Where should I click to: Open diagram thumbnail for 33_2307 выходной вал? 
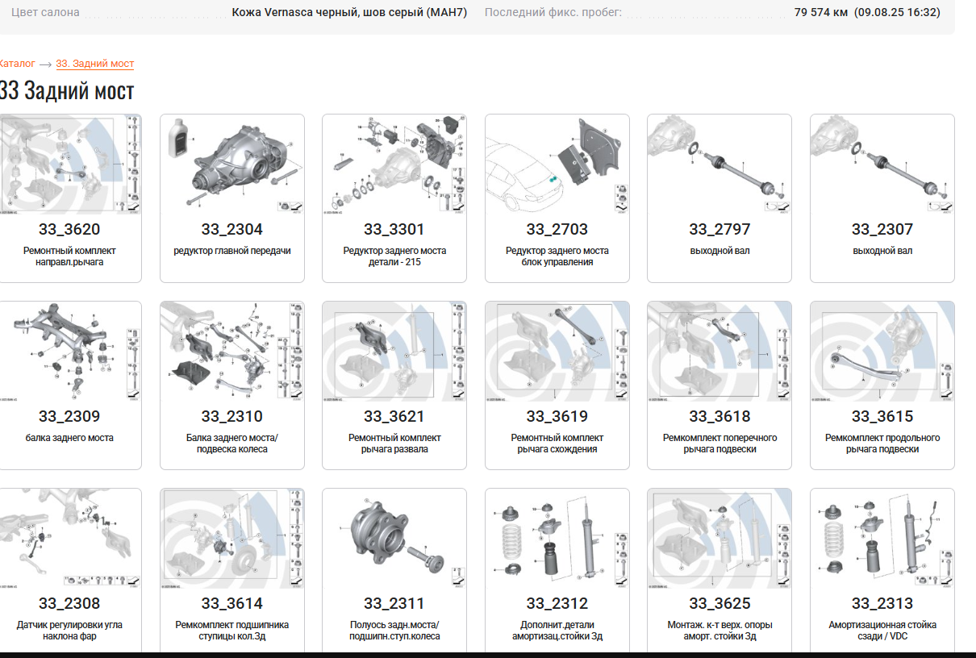pos(882,165)
